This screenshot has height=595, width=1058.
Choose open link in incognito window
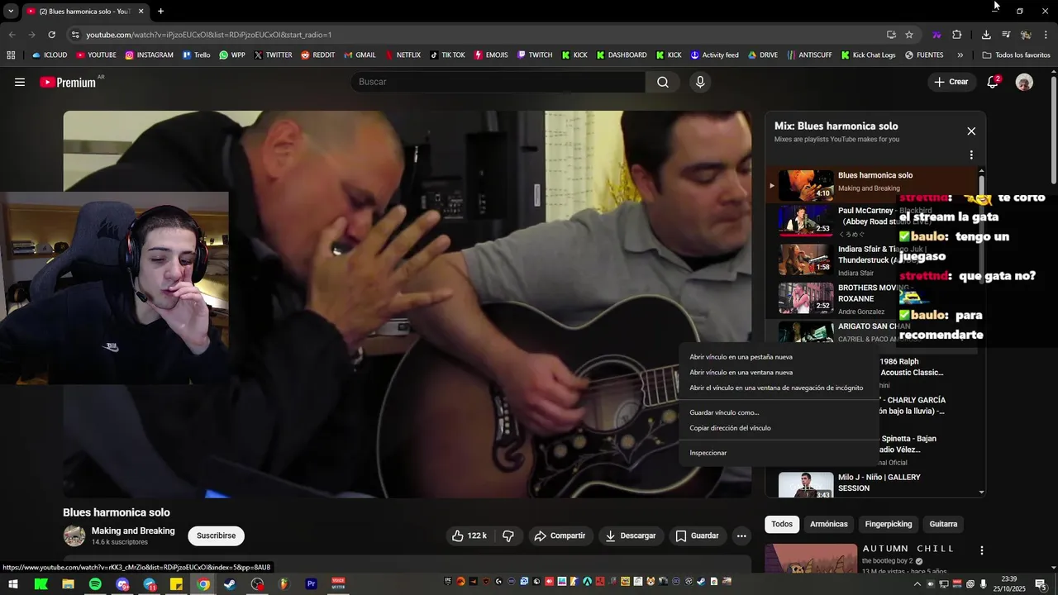tap(777, 388)
